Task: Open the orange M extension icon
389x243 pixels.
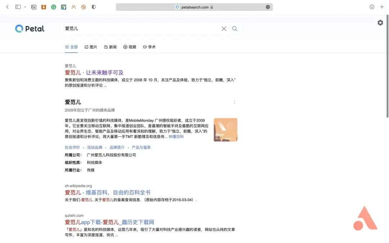Action: click(x=73, y=7)
